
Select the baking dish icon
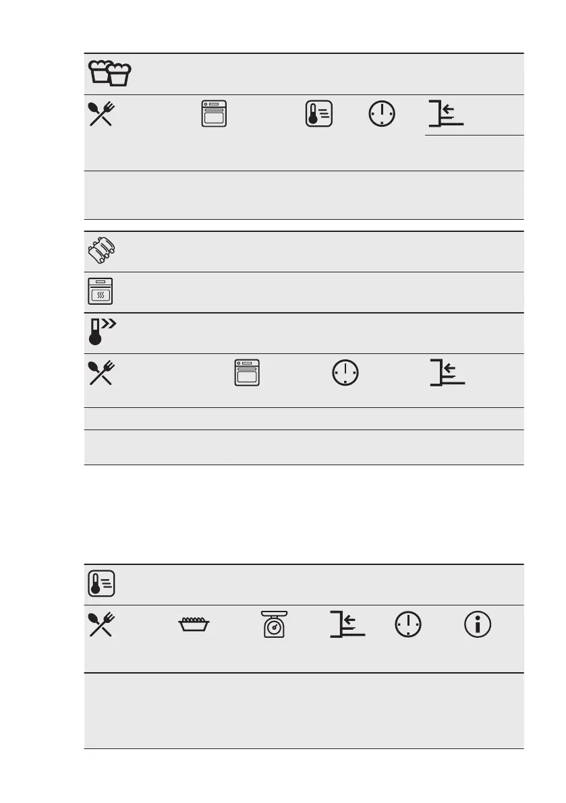click(x=194, y=624)
